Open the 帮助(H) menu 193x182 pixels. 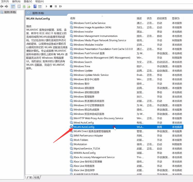pos(39,2)
